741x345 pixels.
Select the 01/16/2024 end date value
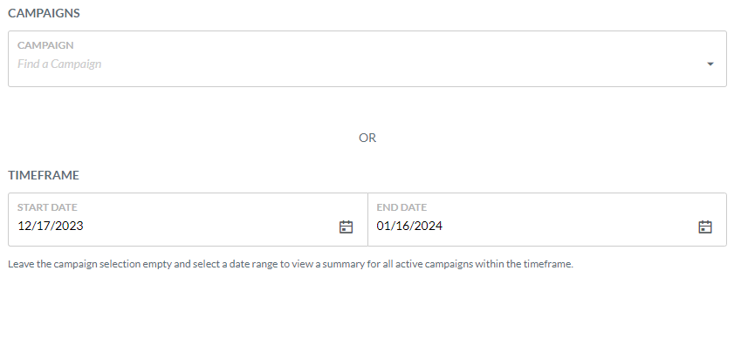pyautogui.click(x=409, y=226)
